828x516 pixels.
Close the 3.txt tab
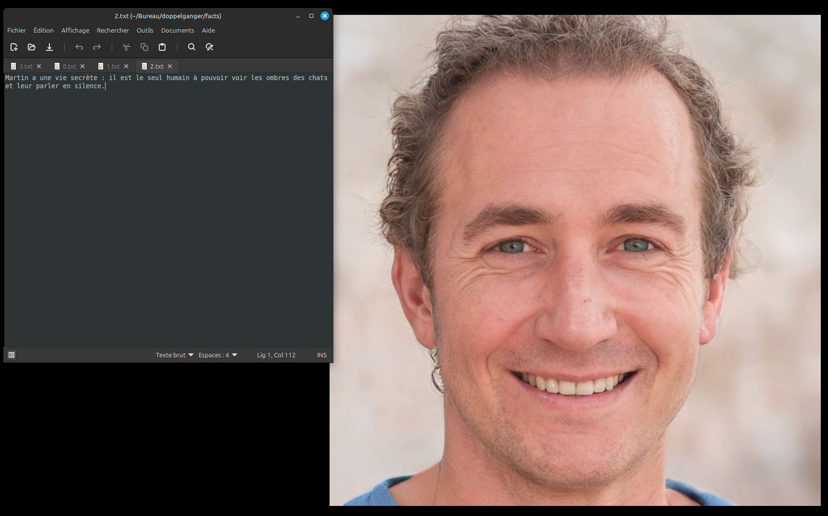39,66
